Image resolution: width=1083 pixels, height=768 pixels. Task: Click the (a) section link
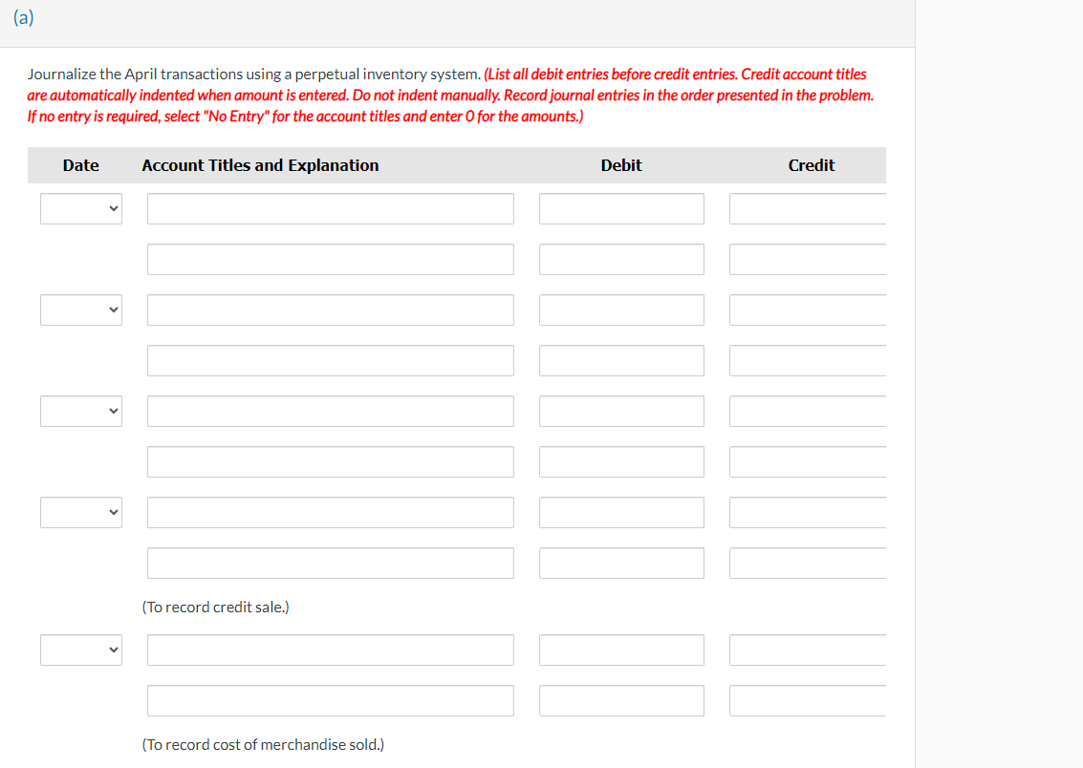pos(23,16)
